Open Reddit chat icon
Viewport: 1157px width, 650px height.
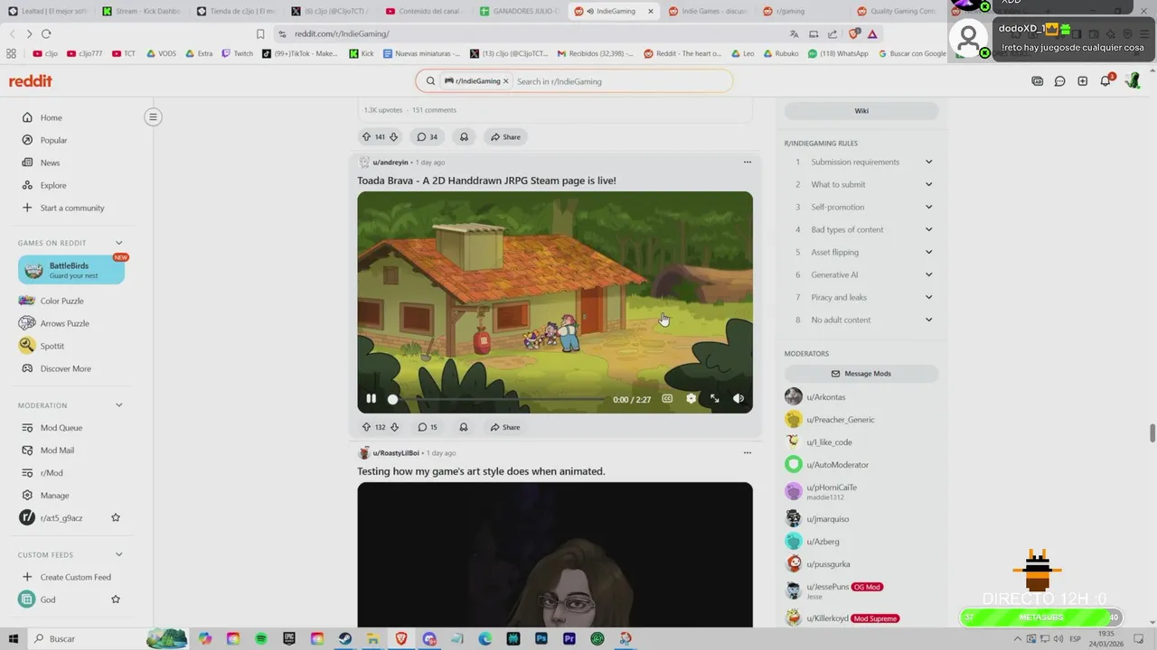tap(1059, 81)
